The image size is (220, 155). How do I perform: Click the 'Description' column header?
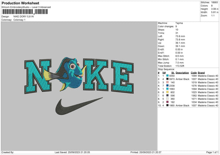click(182, 73)
